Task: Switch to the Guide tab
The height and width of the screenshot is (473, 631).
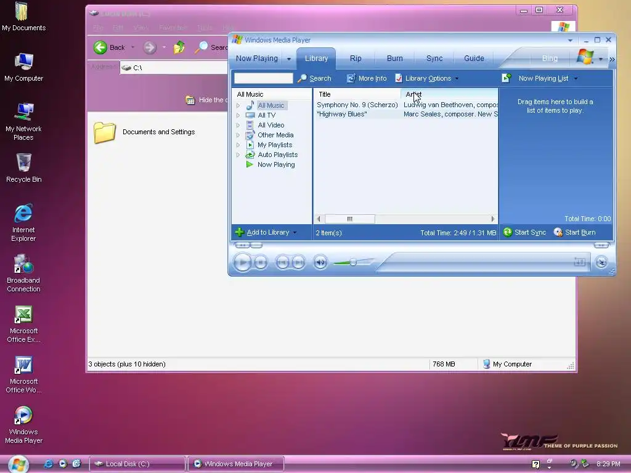Action: click(474, 59)
